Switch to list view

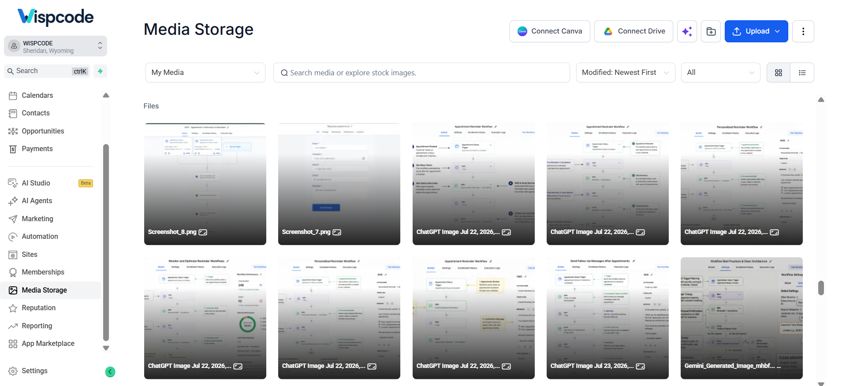802,73
